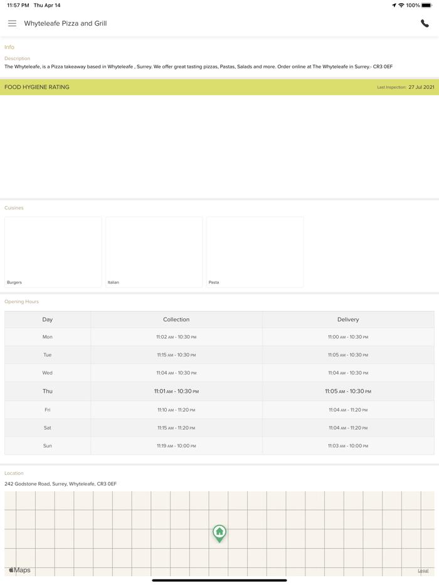Screen dimensions: 439x585
Task: Select the Sat row day cell
Action: (x=48, y=428)
